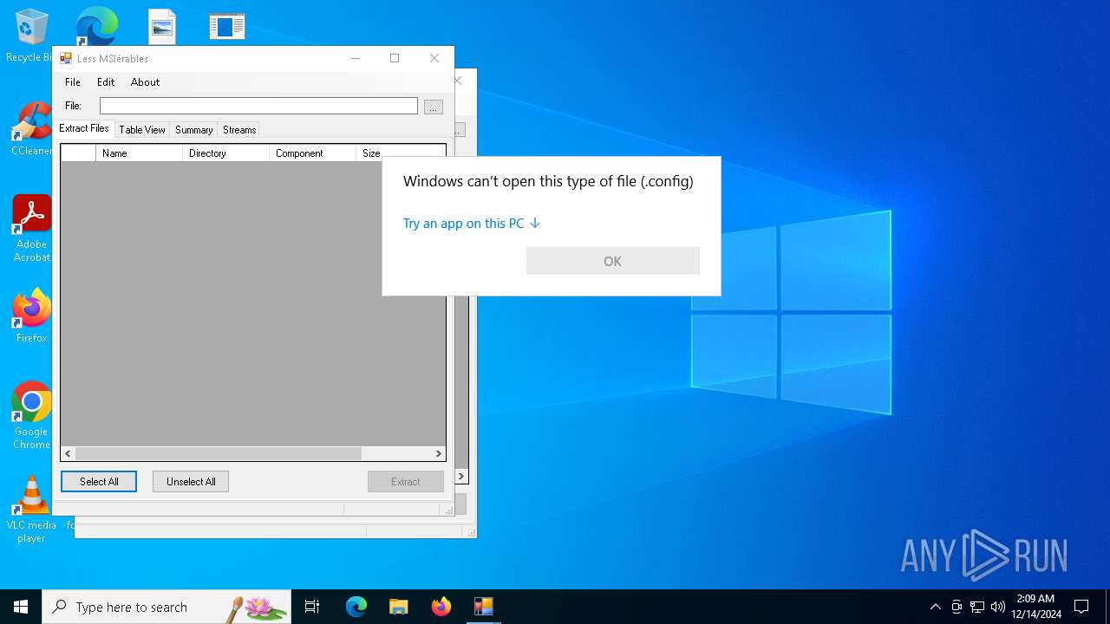Image resolution: width=1110 pixels, height=624 pixels.
Task: Launch Adobe Acrobat desktop shortcut
Action: tap(31, 229)
